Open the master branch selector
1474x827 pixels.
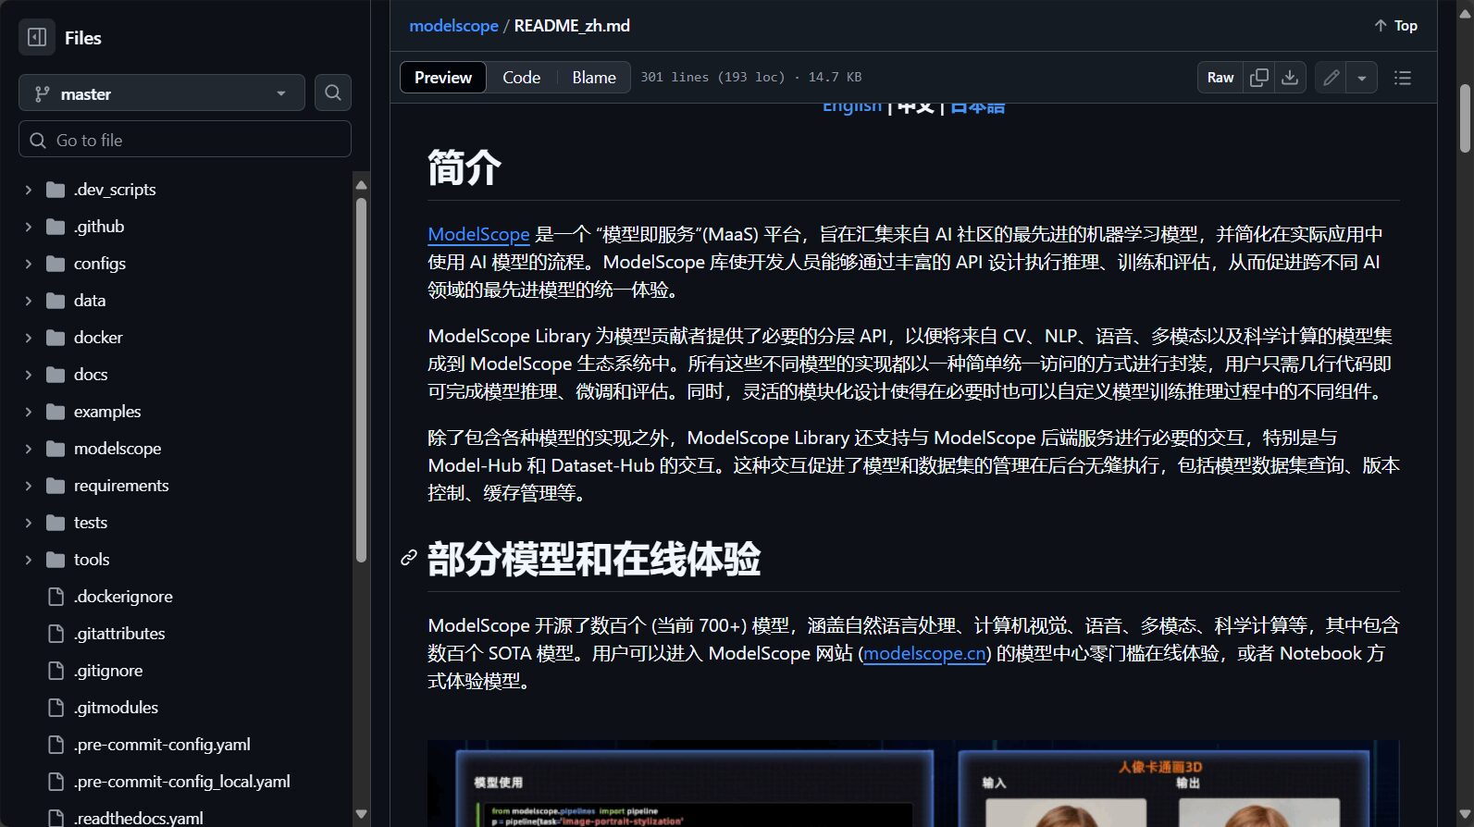pos(162,93)
